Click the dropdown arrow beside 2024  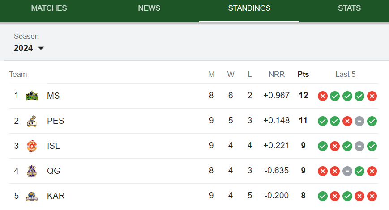[x=41, y=48]
